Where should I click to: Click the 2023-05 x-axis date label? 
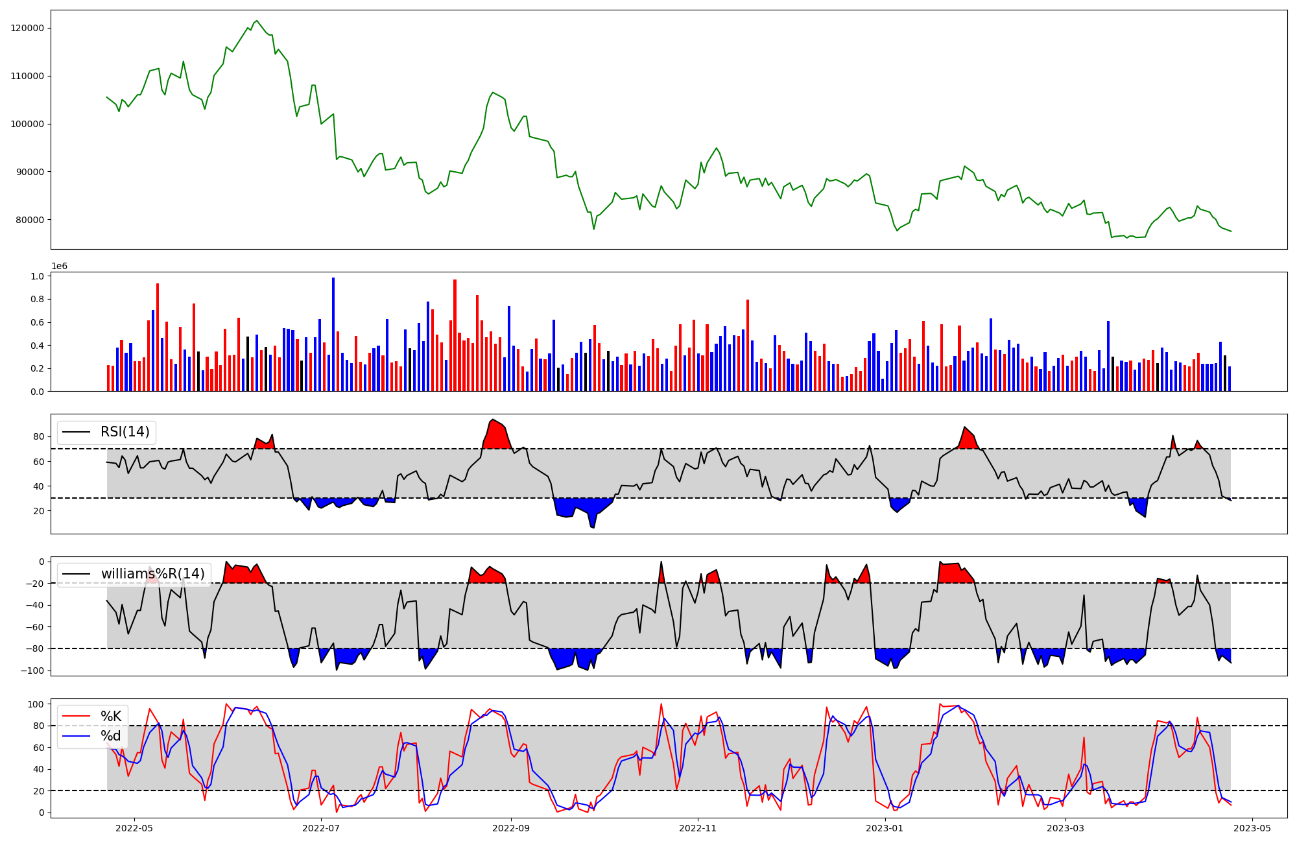[1252, 828]
